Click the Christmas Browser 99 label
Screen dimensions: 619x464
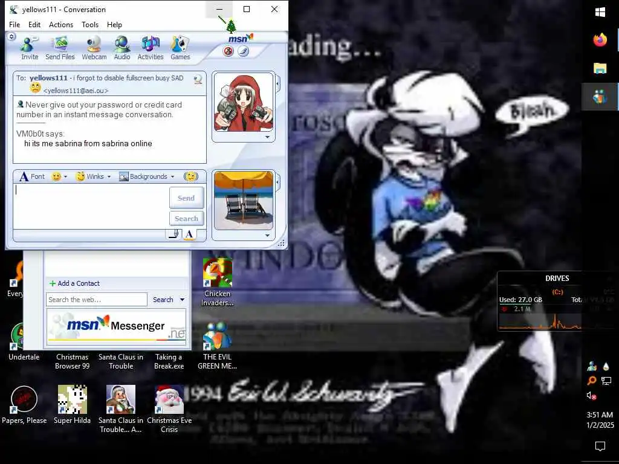click(x=73, y=361)
